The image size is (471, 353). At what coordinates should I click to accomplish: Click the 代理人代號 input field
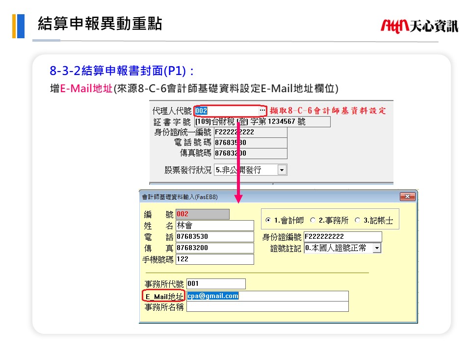(226, 111)
